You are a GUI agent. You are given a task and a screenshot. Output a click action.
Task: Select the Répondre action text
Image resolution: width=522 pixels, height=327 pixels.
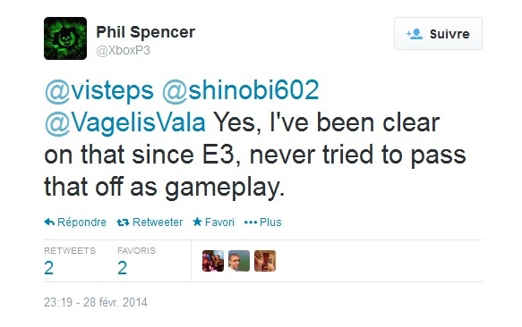(x=81, y=222)
